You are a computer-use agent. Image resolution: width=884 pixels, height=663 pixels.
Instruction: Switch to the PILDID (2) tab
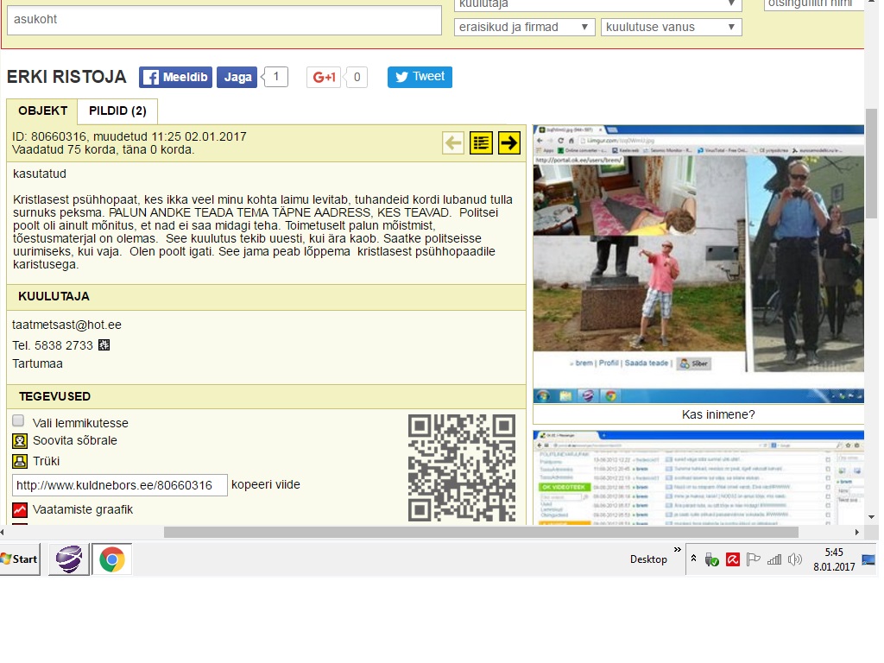click(117, 111)
